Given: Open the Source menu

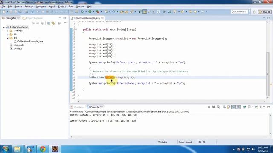Looking at the screenshot, I should coord(18,6).
